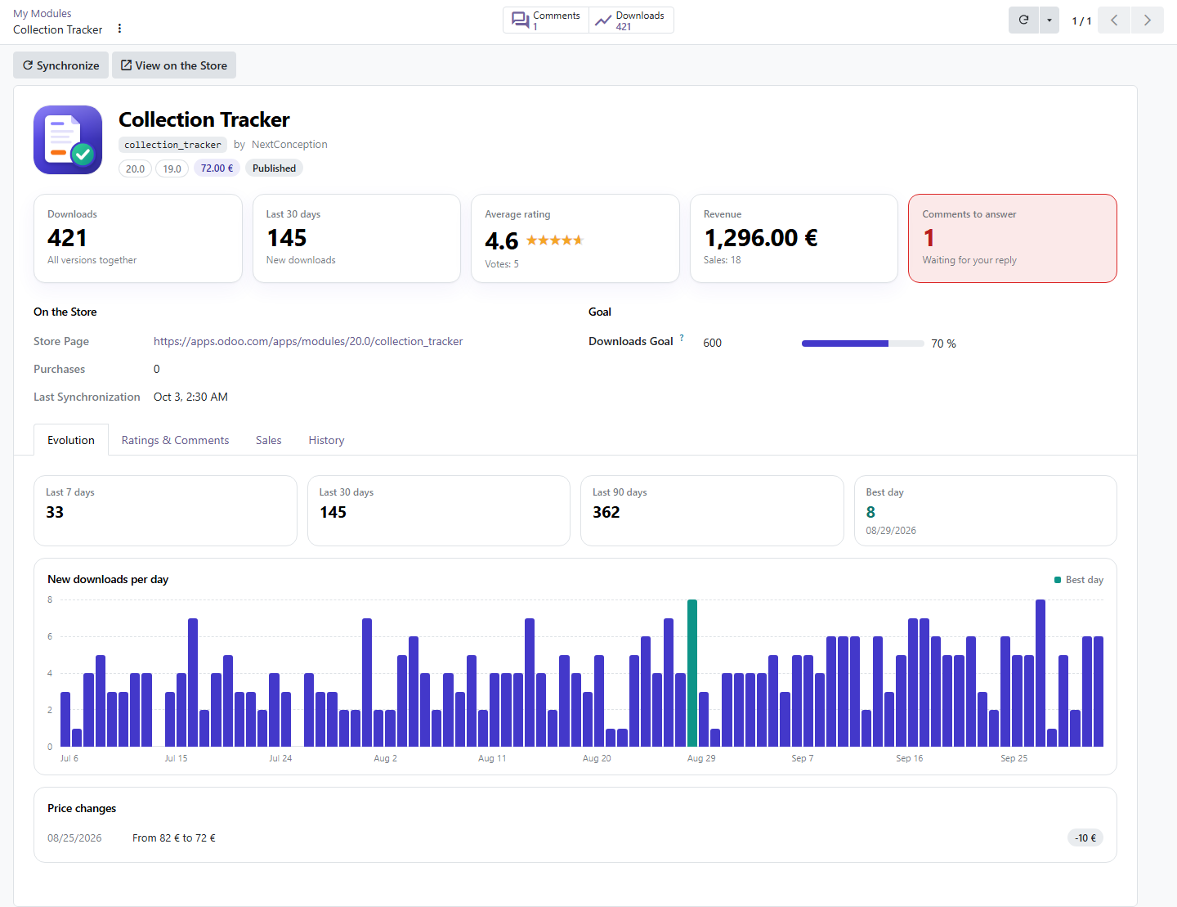
Task: Click the Best day legend marker
Action: (x=1058, y=580)
